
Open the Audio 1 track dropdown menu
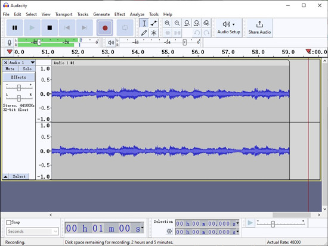coord(32,63)
